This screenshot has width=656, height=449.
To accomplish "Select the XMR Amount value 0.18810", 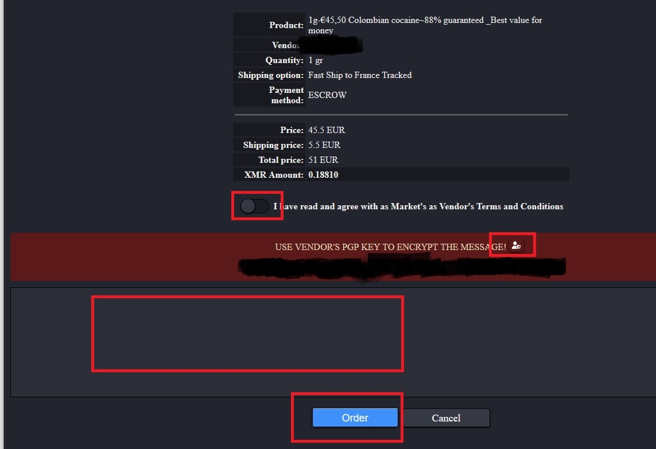I will 323,175.
